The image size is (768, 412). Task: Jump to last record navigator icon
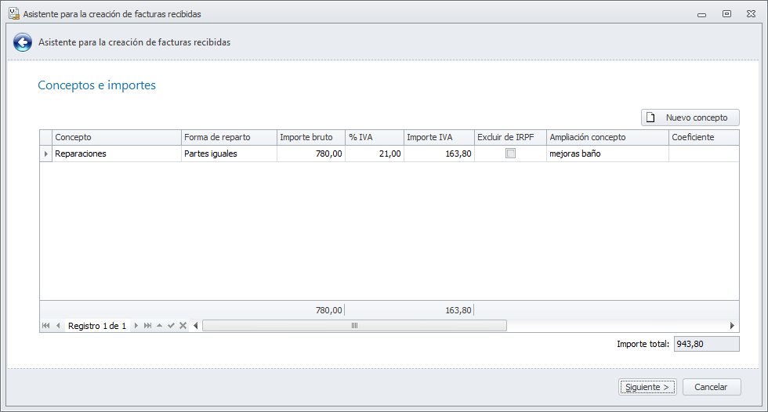pos(147,326)
